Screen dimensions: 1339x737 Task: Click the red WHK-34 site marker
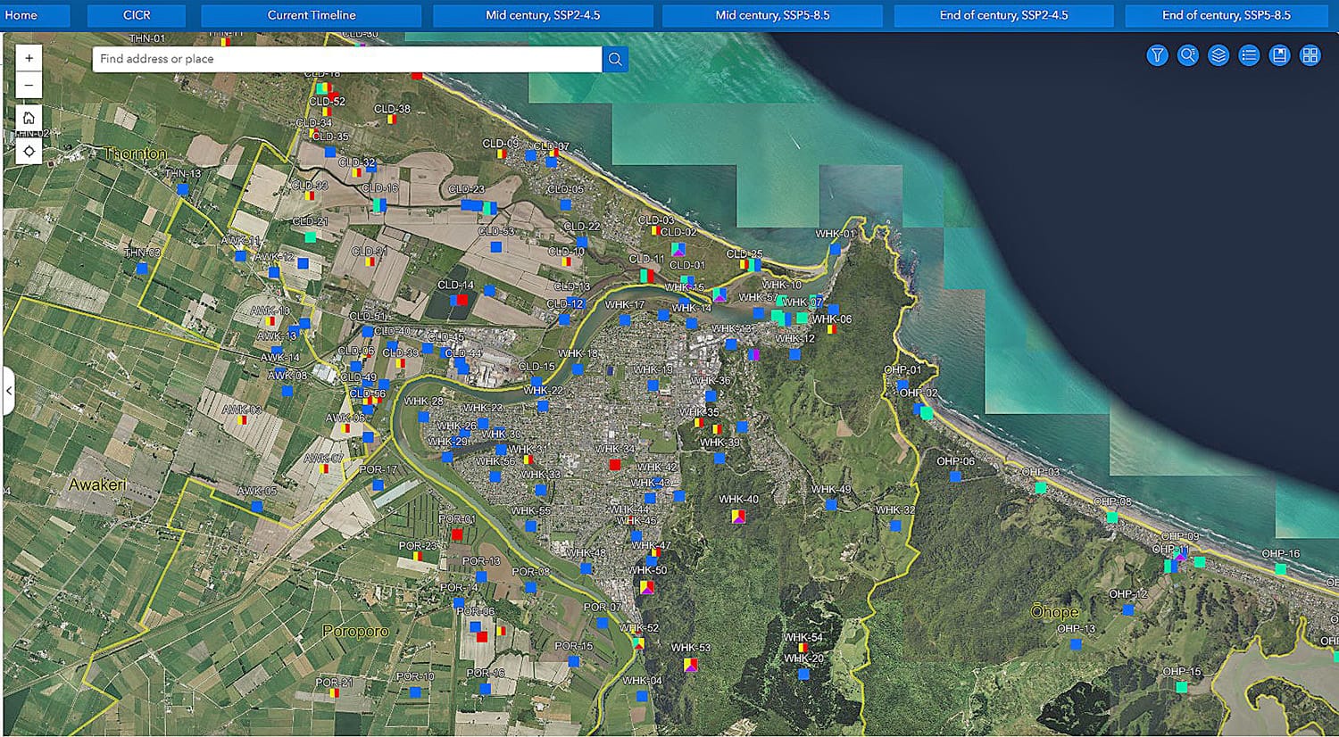point(614,464)
